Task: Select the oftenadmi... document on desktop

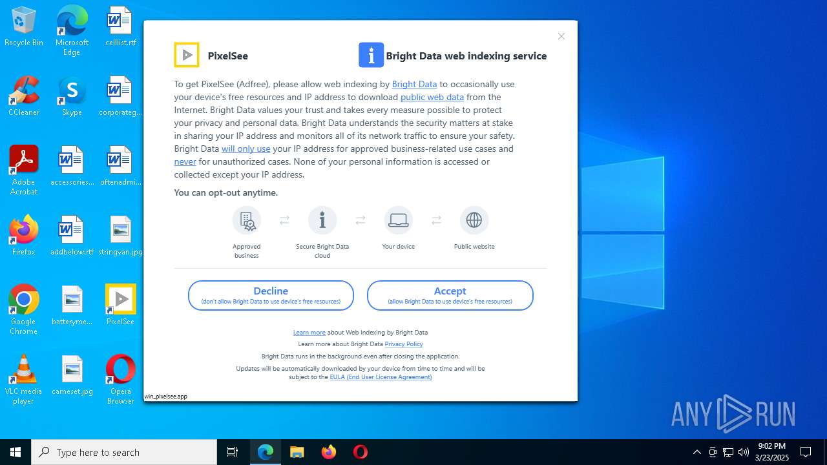Action: (x=120, y=167)
